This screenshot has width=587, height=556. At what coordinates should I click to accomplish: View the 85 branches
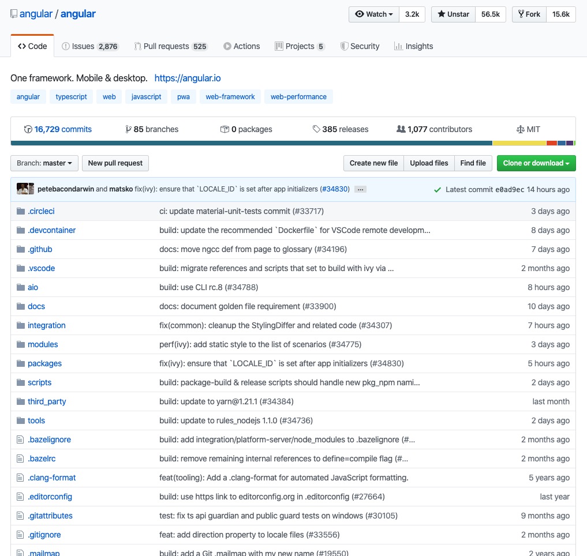[152, 129]
